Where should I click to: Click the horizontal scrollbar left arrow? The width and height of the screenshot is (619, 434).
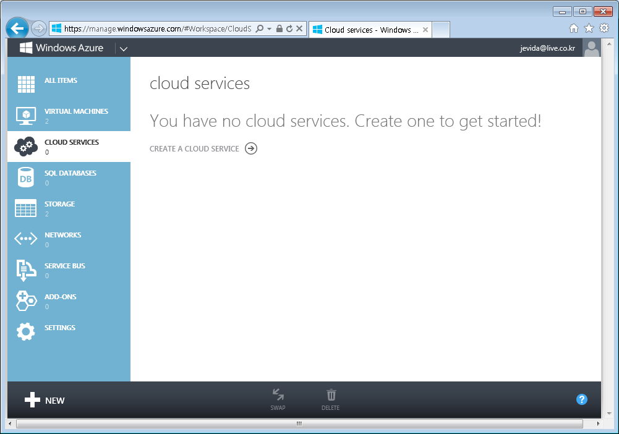(x=11, y=423)
